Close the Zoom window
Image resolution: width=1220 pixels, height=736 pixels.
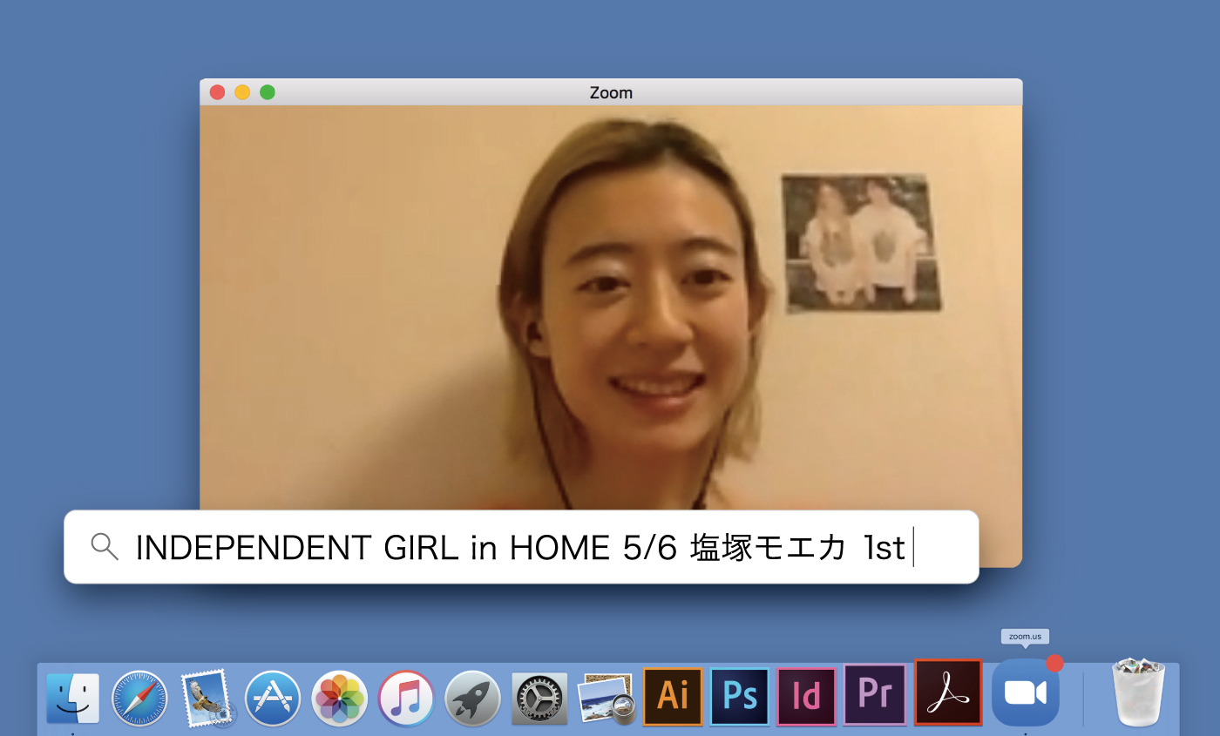pyautogui.click(x=218, y=92)
